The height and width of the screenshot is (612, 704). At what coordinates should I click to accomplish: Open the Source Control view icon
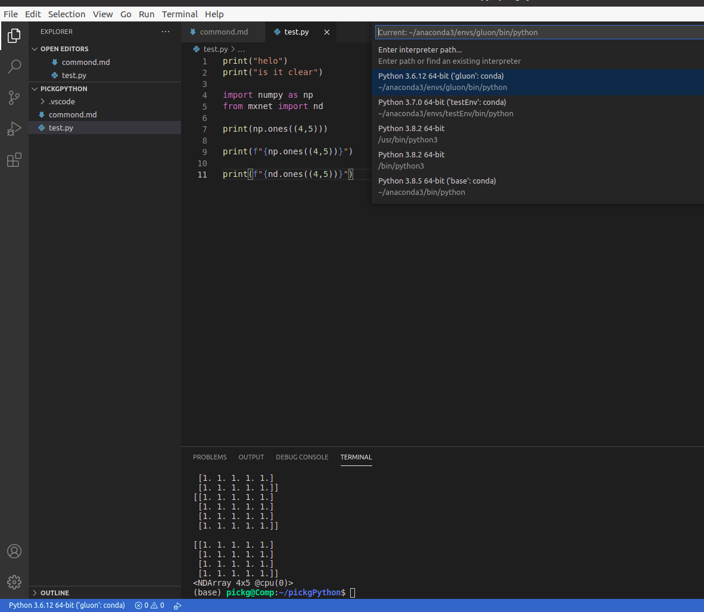click(14, 98)
